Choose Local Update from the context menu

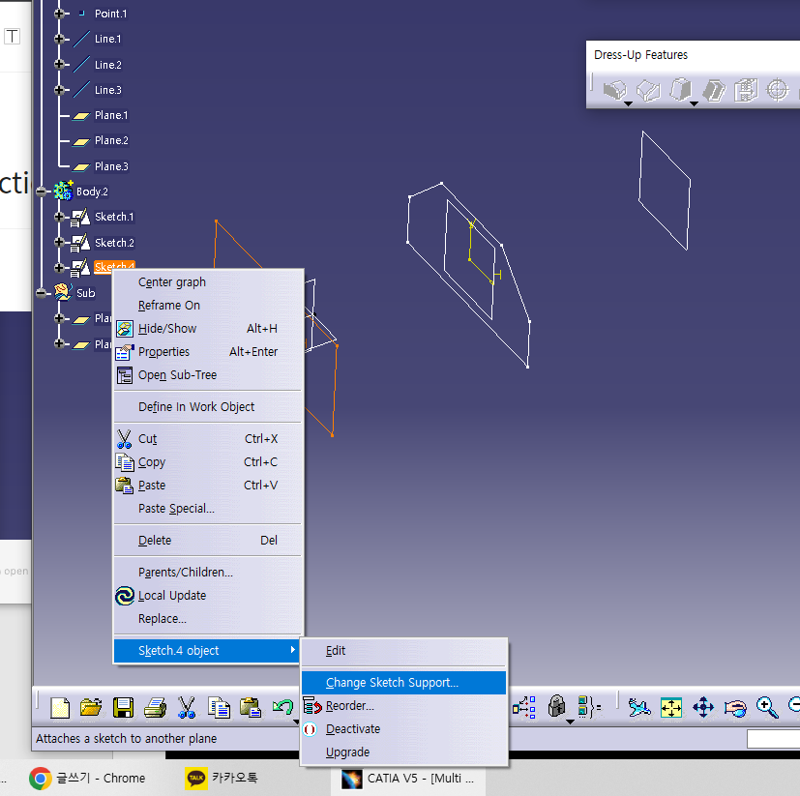coord(207,596)
